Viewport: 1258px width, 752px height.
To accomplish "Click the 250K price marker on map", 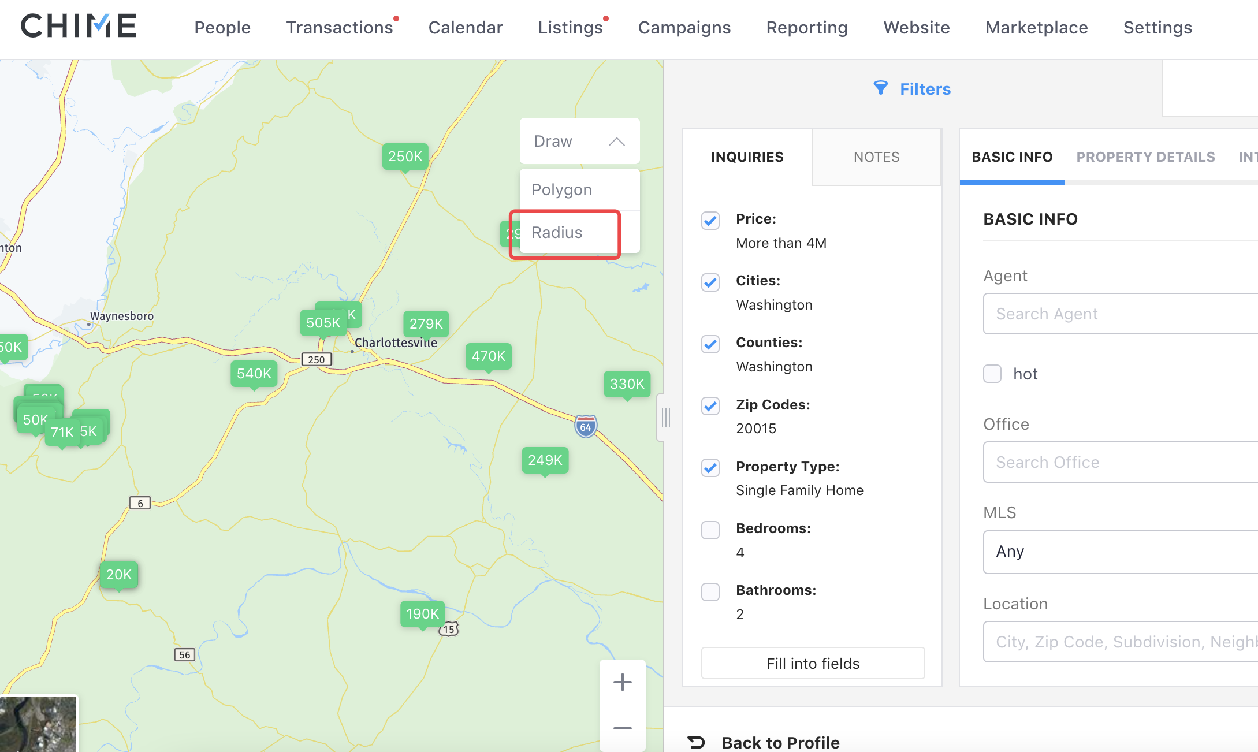I will tap(405, 156).
